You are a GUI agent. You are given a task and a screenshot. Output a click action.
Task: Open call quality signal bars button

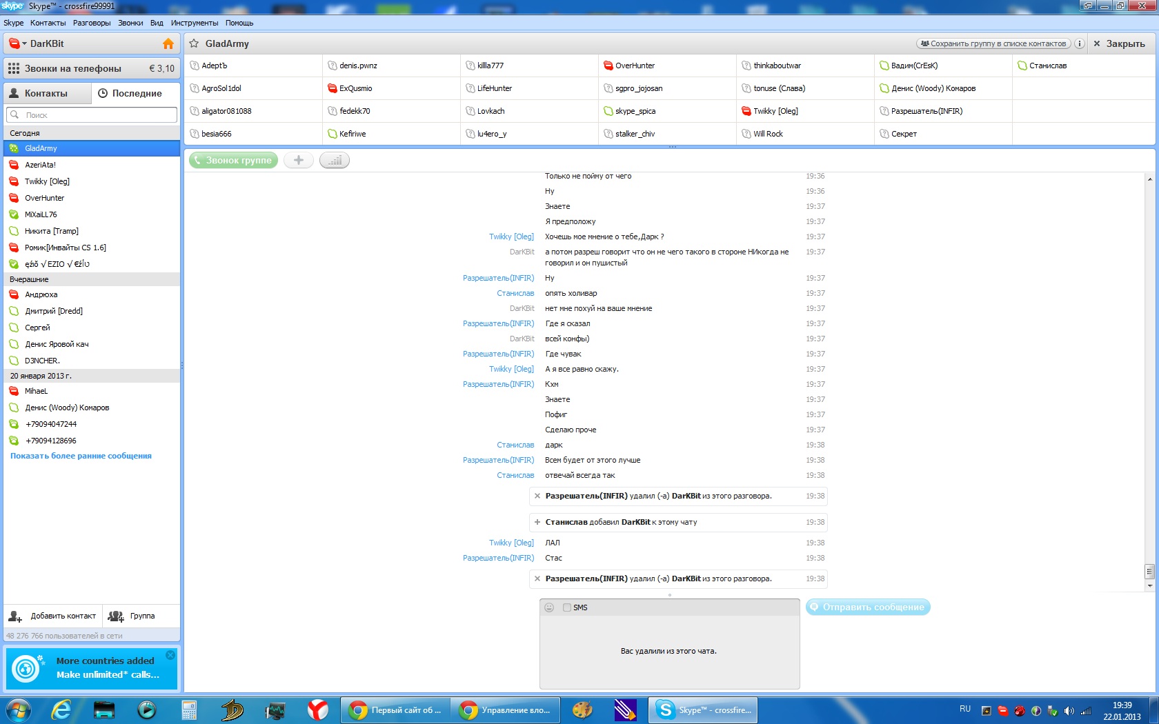(x=335, y=160)
